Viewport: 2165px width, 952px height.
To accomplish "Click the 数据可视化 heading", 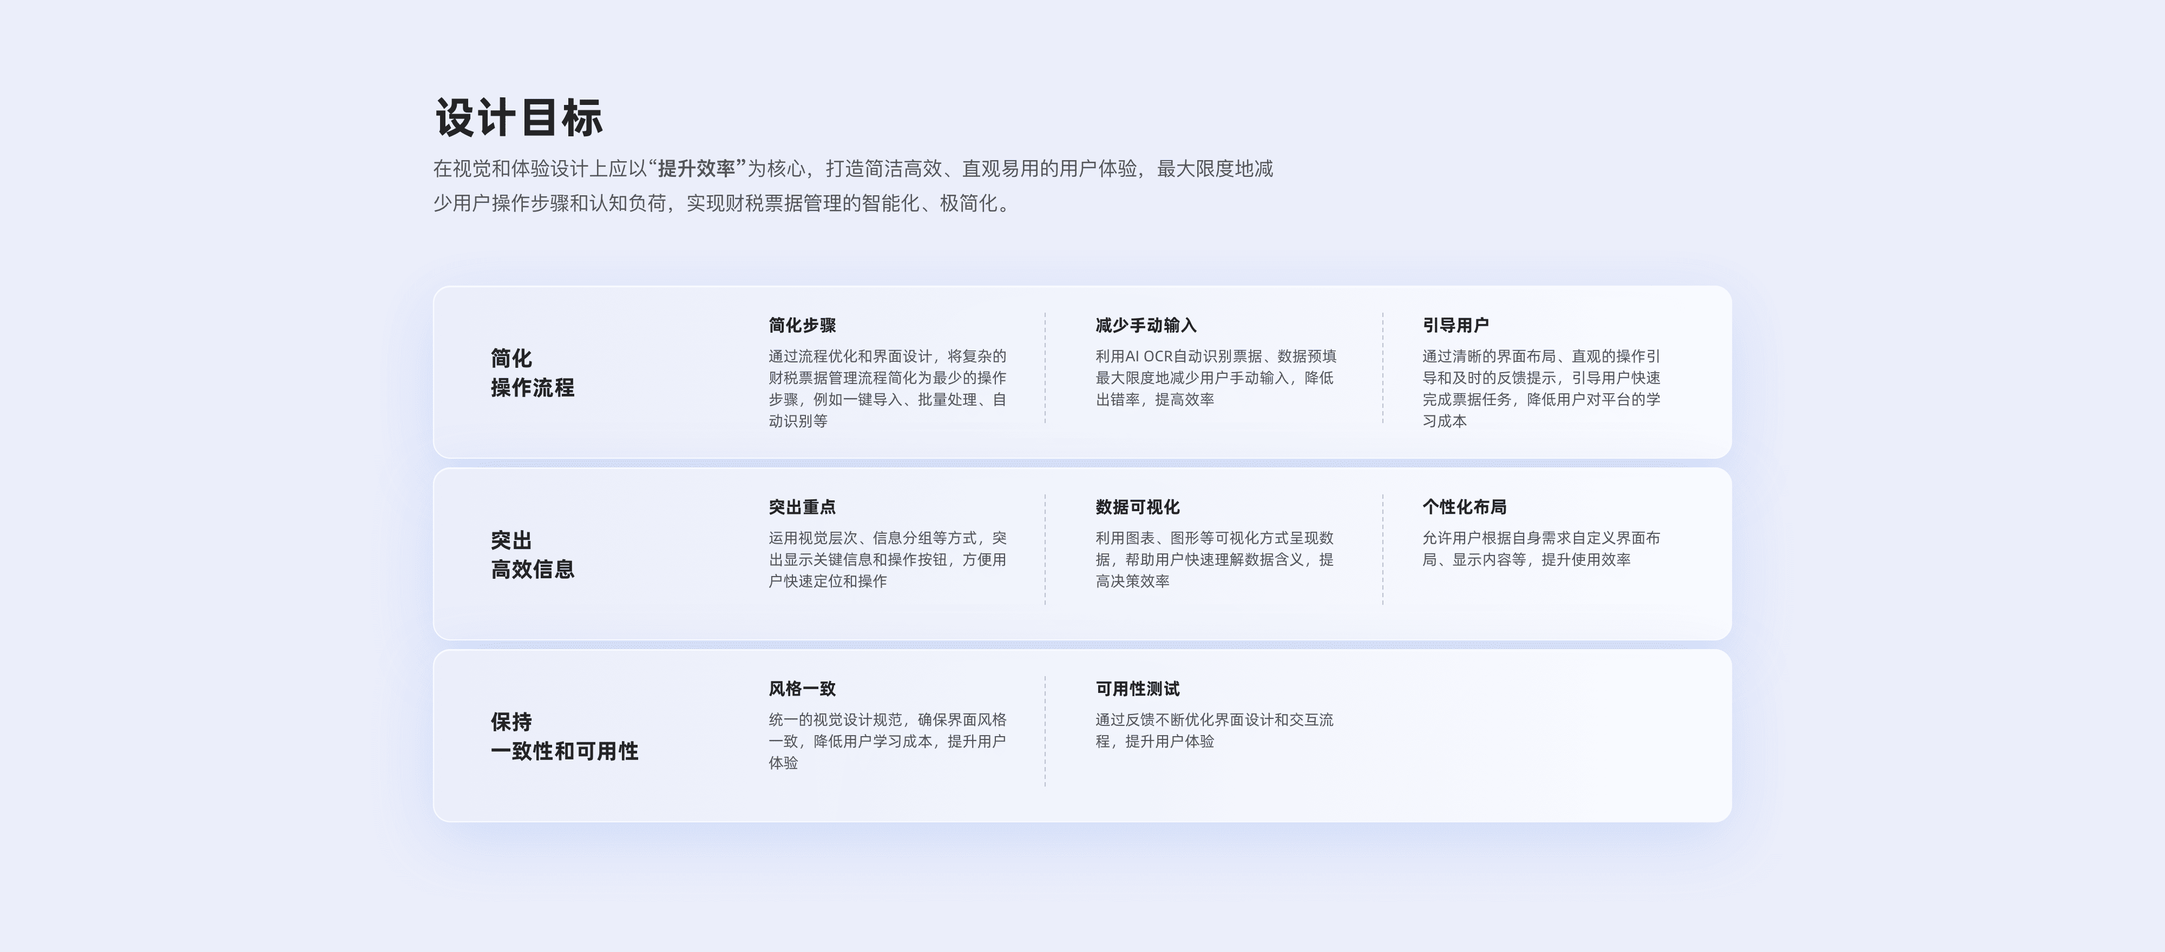I will [1137, 507].
